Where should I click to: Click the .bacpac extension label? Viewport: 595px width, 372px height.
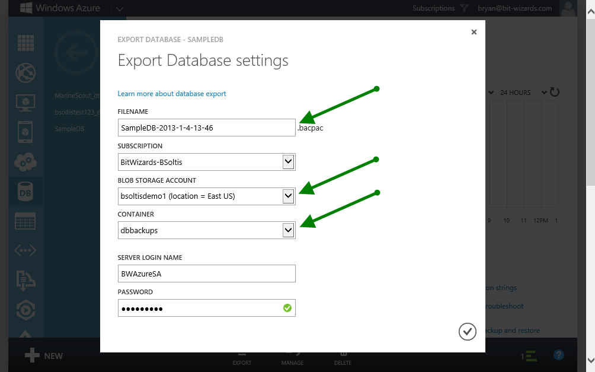pyautogui.click(x=310, y=128)
